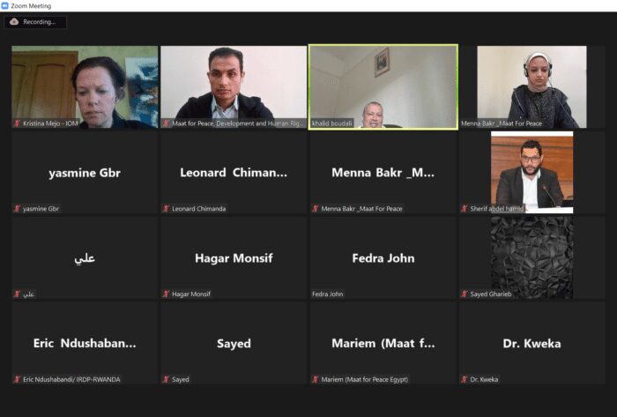Select the active speaker khalid boudali tile

[383, 87]
